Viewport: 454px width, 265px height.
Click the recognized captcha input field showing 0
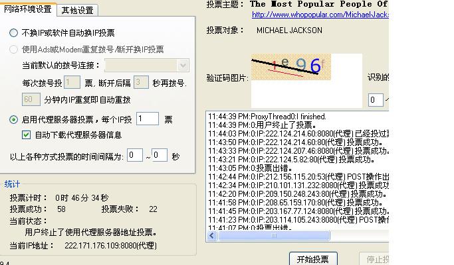pyautogui.click(x=376, y=100)
